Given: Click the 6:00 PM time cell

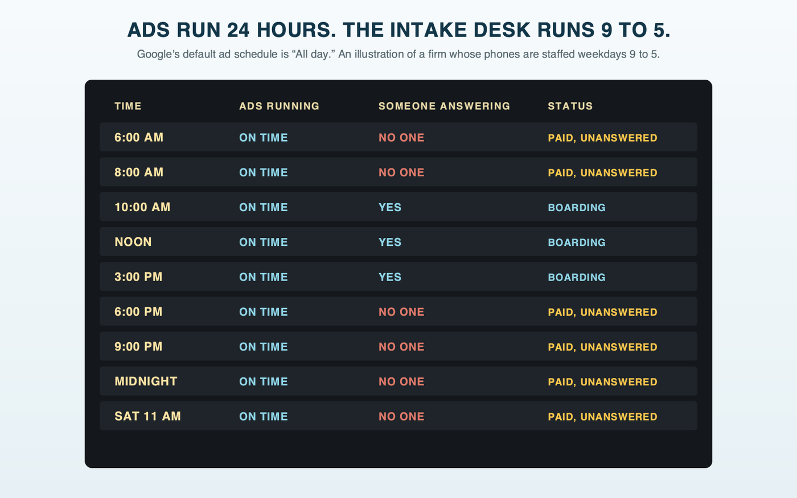Looking at the screenshot, I should click(138, 312).
